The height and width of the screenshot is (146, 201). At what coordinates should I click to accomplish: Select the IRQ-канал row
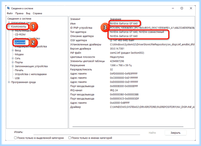click(x=132, y=90)
